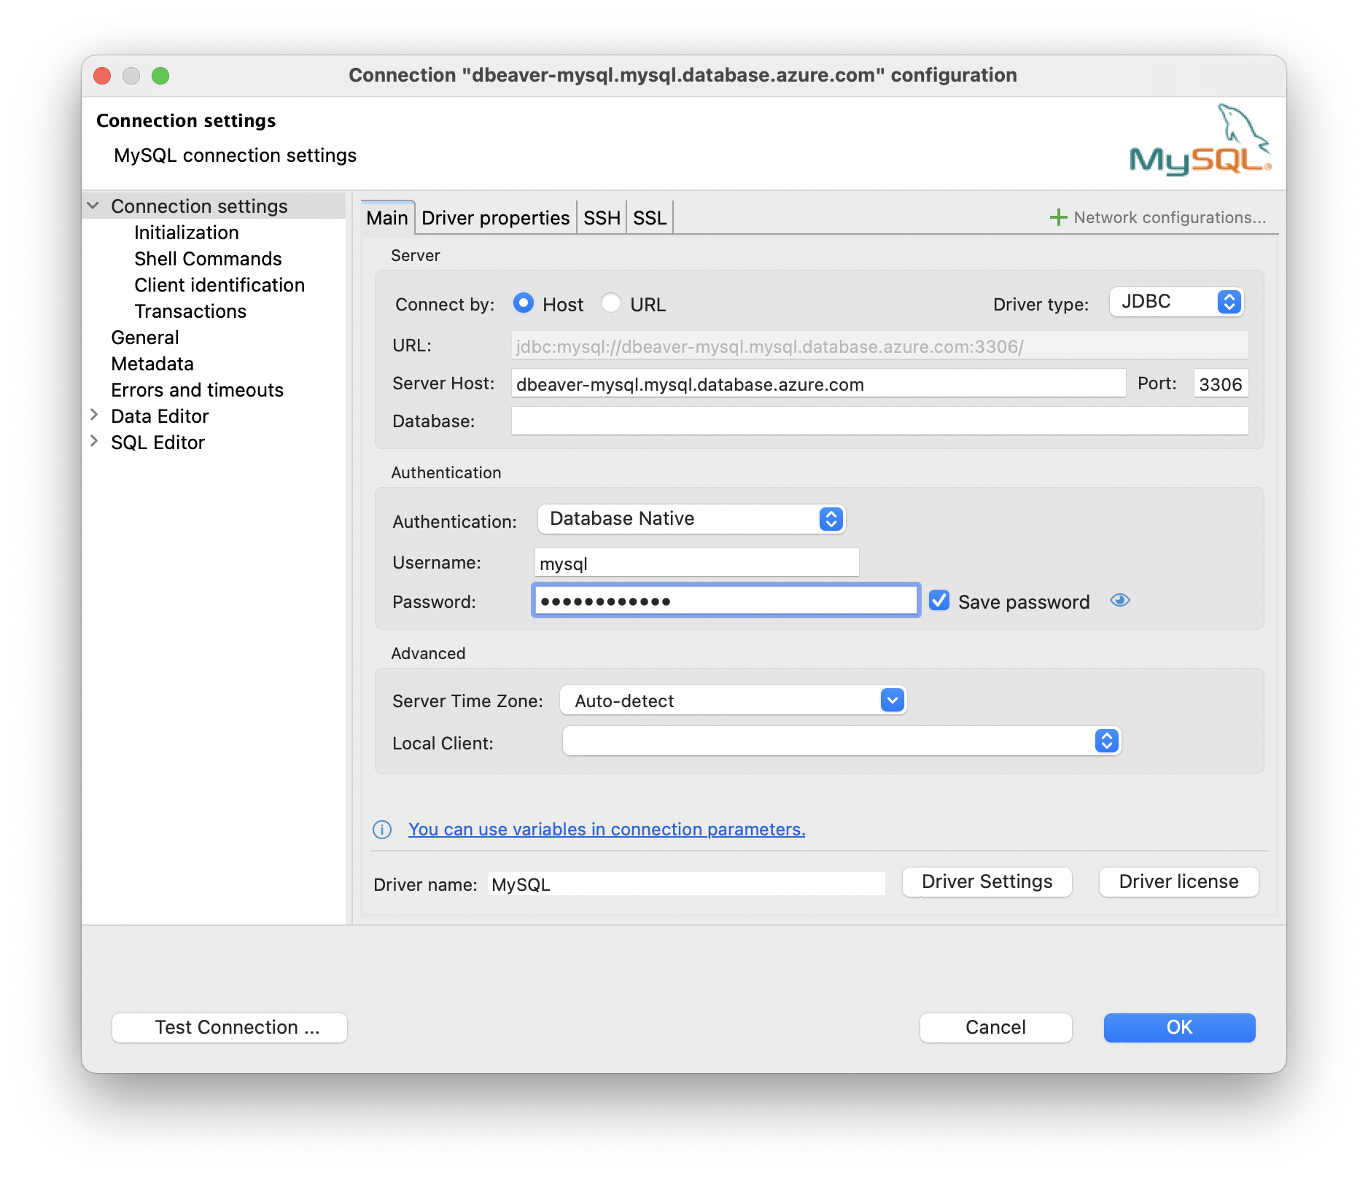Expand the Data Editor tree node

[x=95, y=415]
